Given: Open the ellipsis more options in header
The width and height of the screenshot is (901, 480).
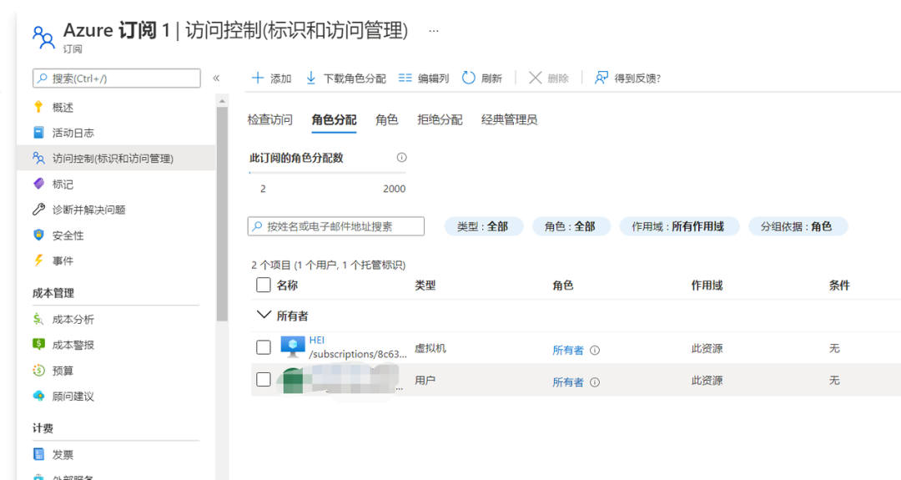Looking at the screenshot, I should pyautogui.click(x=434, y=31).
